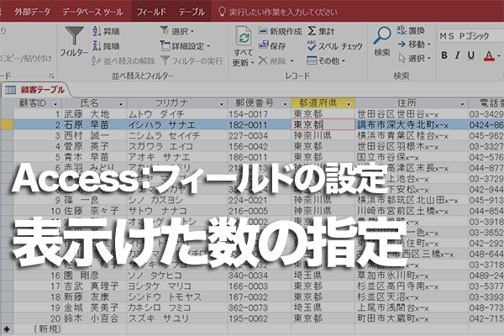The height and width of the screenshot is (336, 504).
Task: Open the 住所 column filter dropdown
Action: click(462, 104)
